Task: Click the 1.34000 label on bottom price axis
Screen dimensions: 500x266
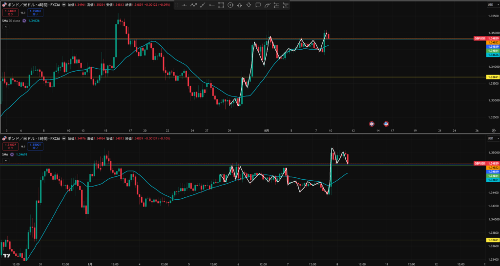Action: click(493, 219)
